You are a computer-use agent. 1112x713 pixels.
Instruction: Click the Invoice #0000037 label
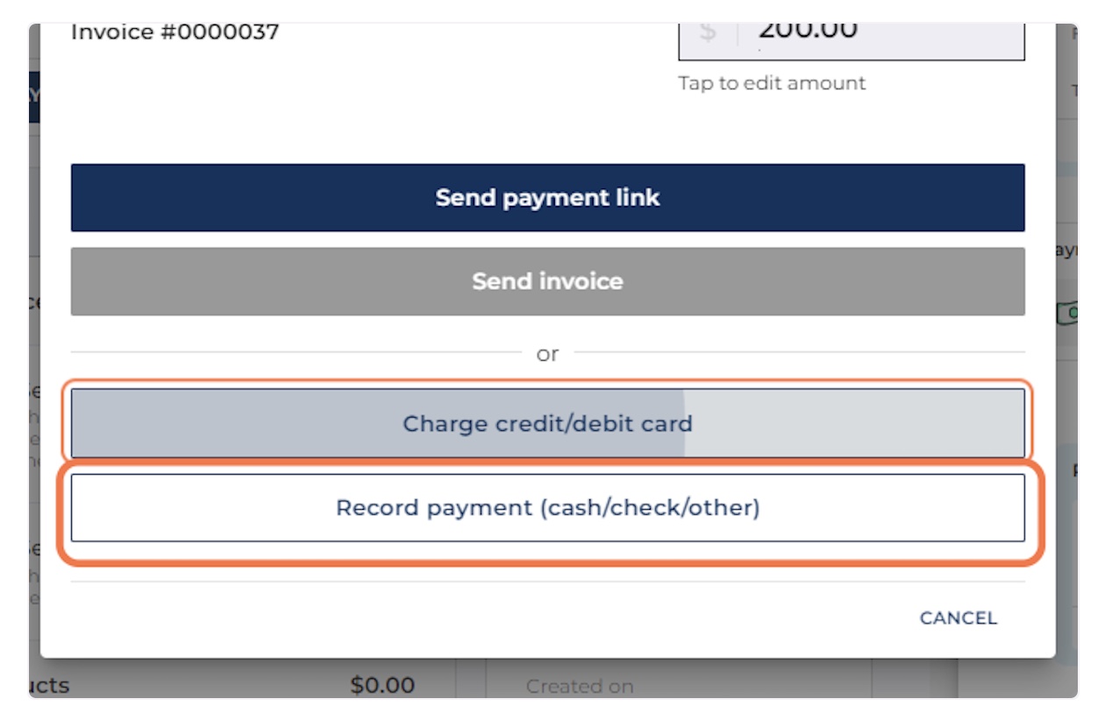coord(175,32)
